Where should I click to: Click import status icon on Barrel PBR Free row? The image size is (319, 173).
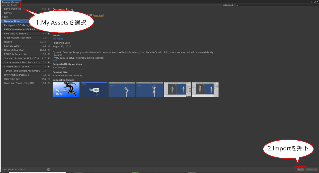click(49, 9)
